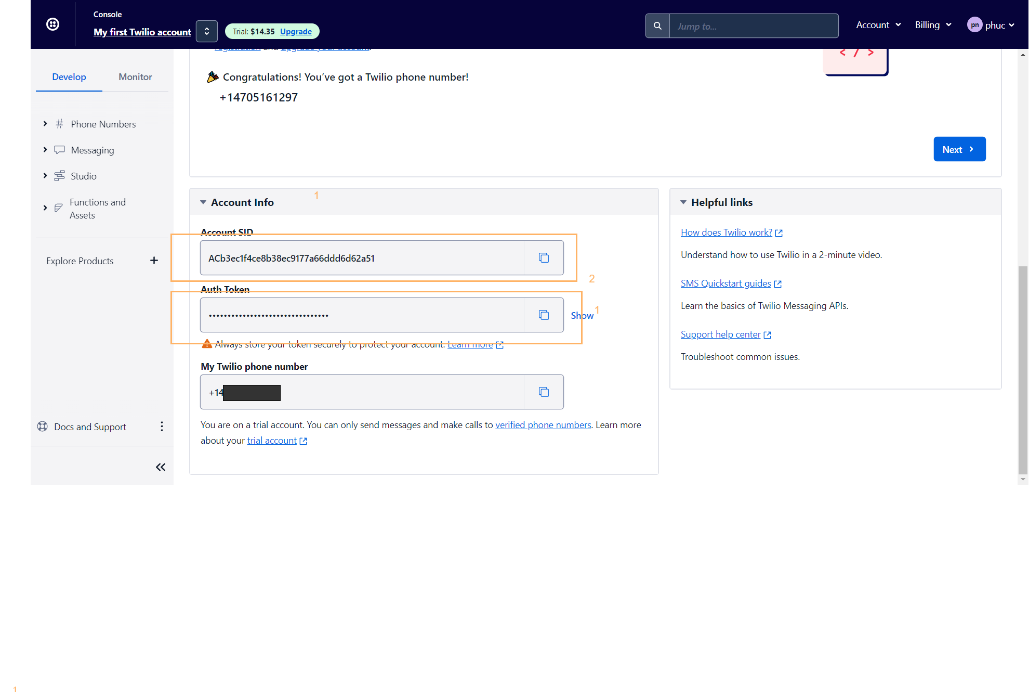Image resolution: width=1029 pixels, height=697 pixels.
Task: Click the Phone Numbers hash icon
Action: pyautogui.click(x=60, y=124)
